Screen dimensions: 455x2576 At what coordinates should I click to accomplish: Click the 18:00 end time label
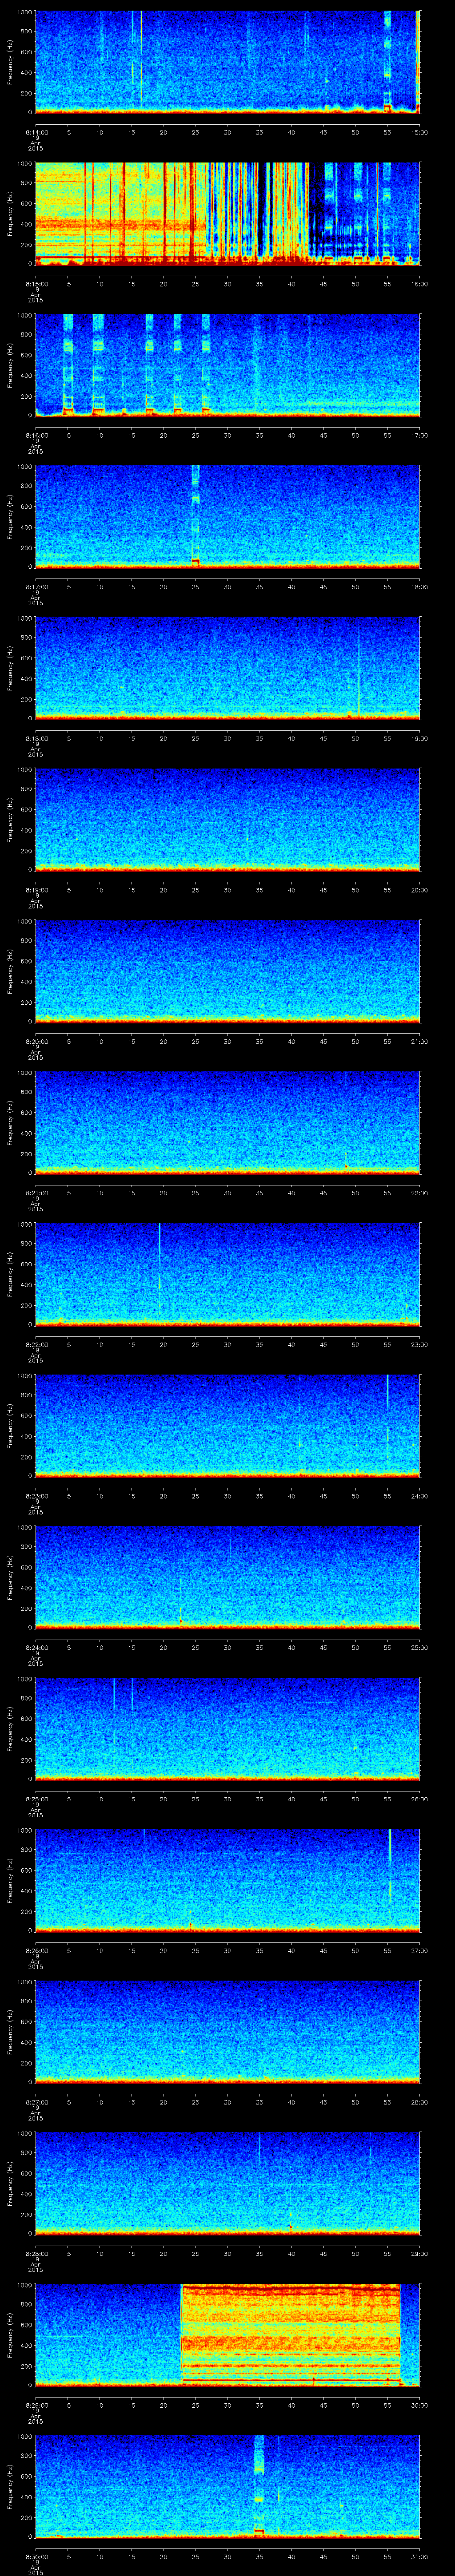pos(420,587)
